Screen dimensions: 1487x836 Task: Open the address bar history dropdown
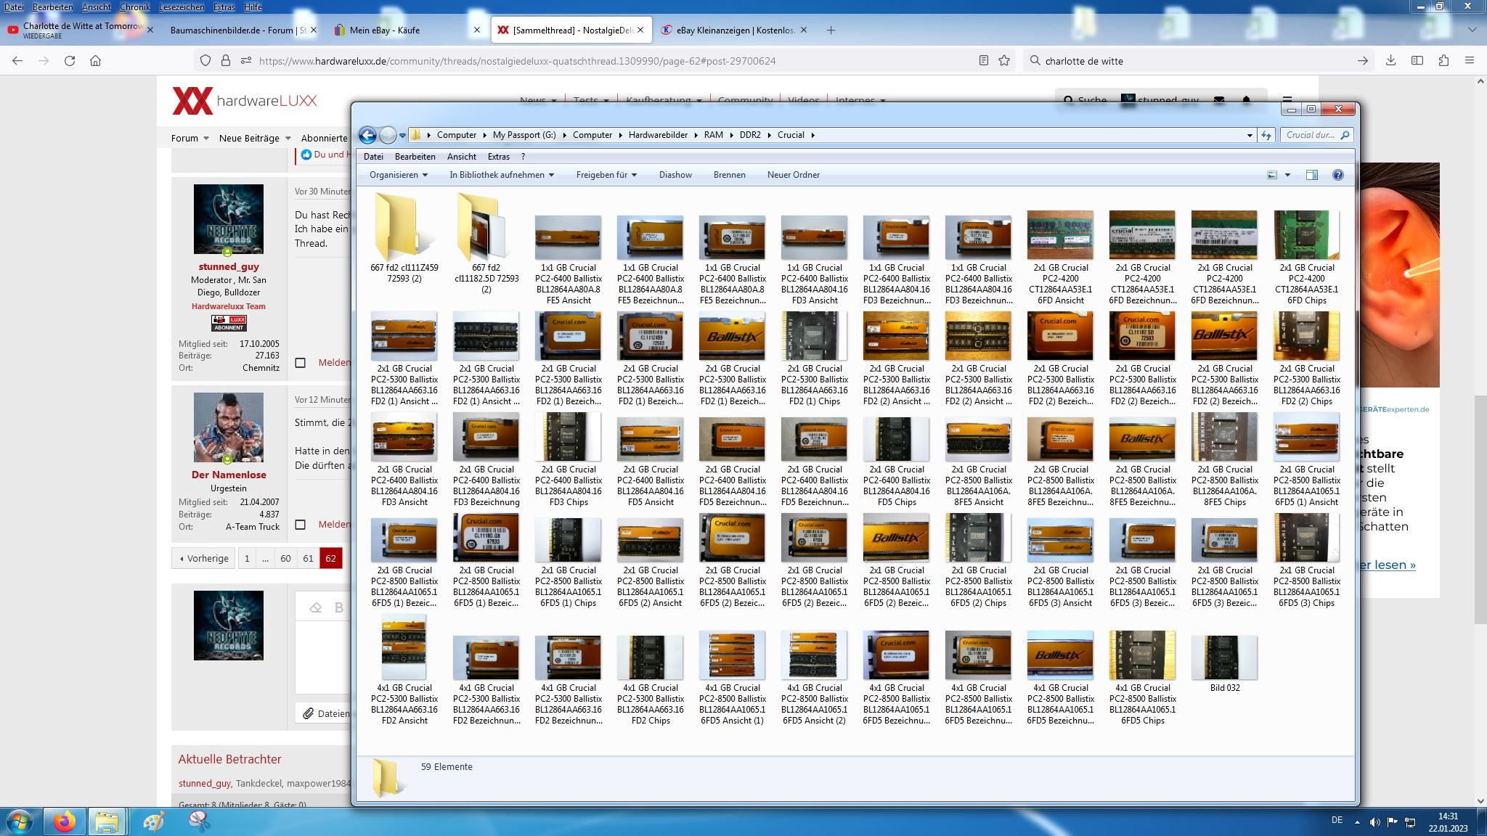tap(1250, 135)
